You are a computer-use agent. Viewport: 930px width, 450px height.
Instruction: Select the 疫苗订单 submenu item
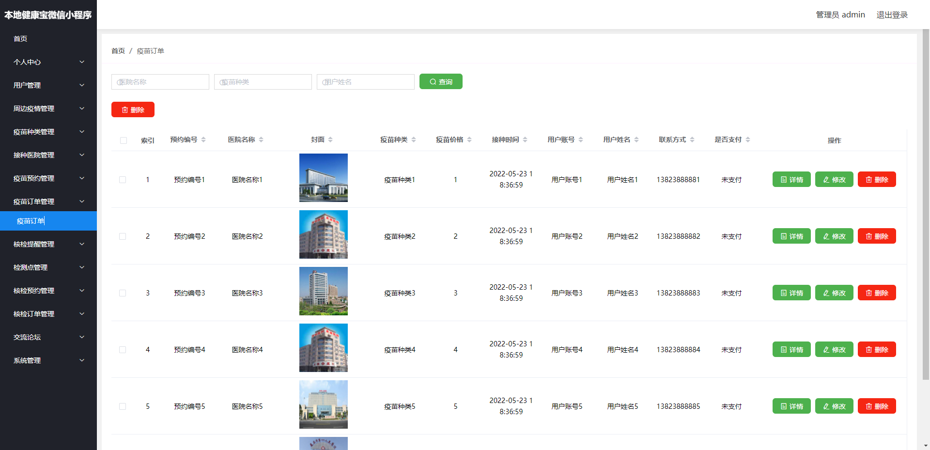pos(48,221)
